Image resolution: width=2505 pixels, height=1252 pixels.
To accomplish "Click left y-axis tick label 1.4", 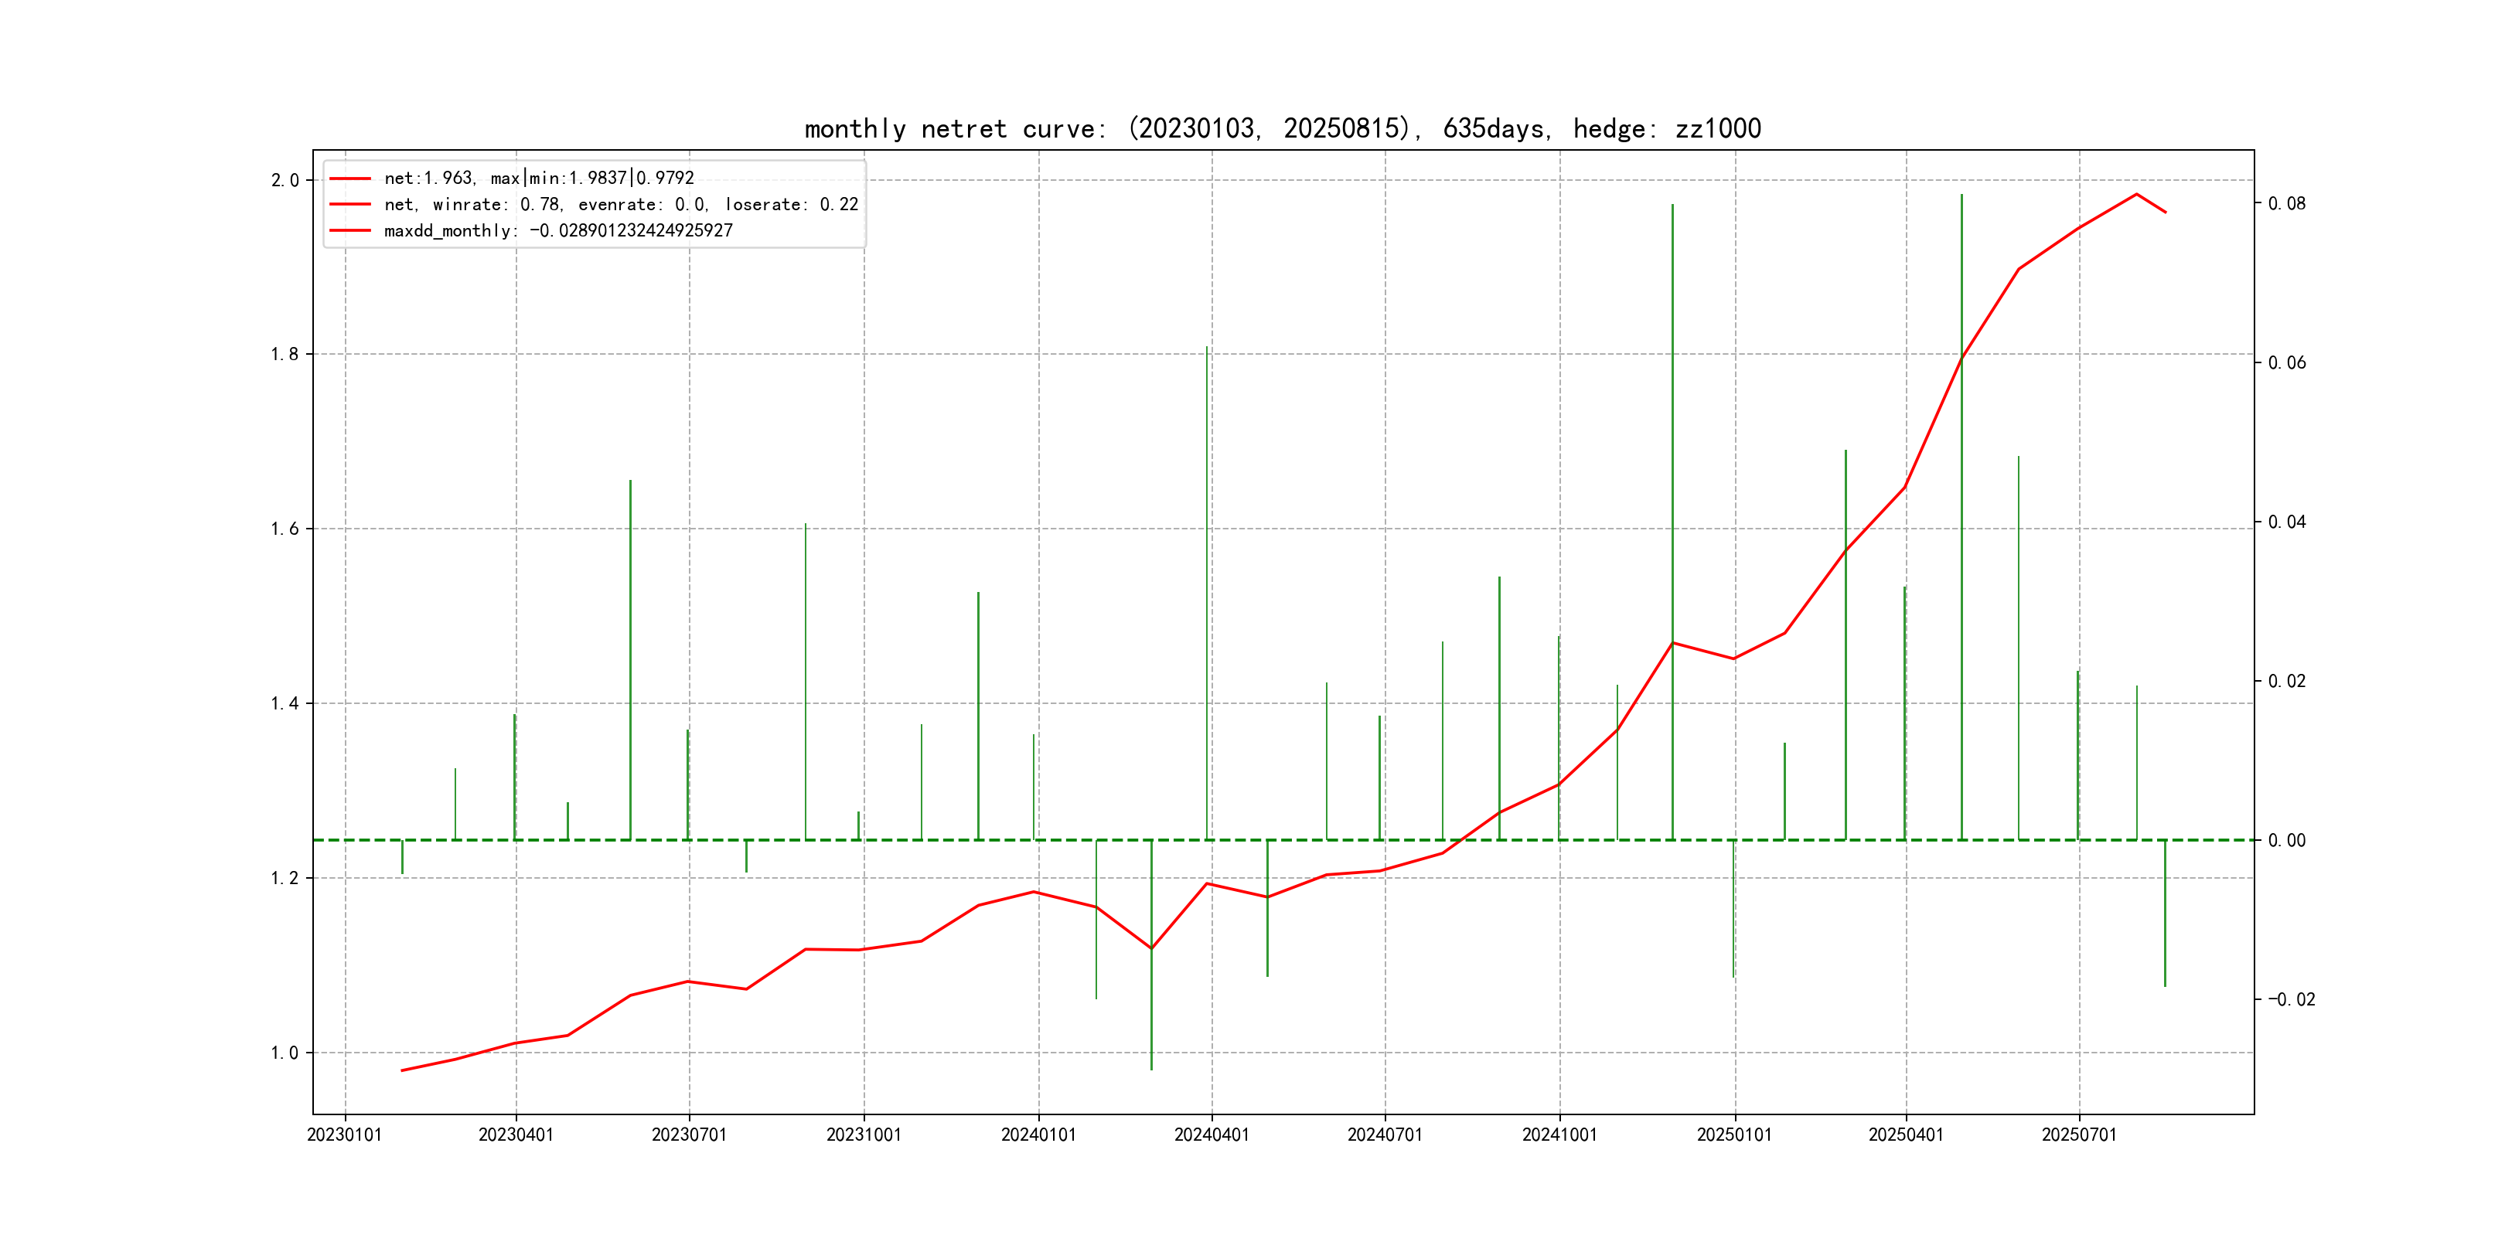I will click(x=285, y=704).
